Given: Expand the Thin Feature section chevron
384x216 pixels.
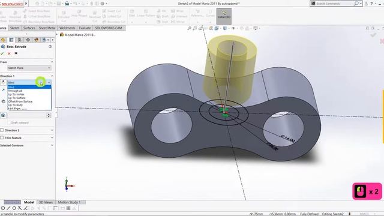Looking at the screenshot, I should (52, 138).
